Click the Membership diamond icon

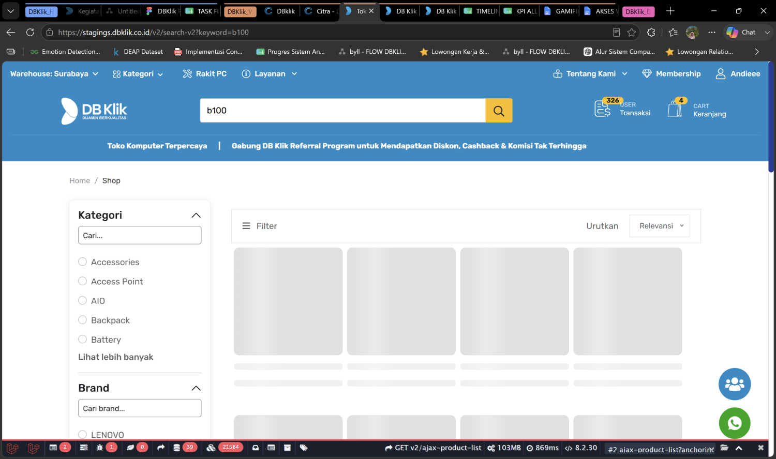[x=647, y=74]
